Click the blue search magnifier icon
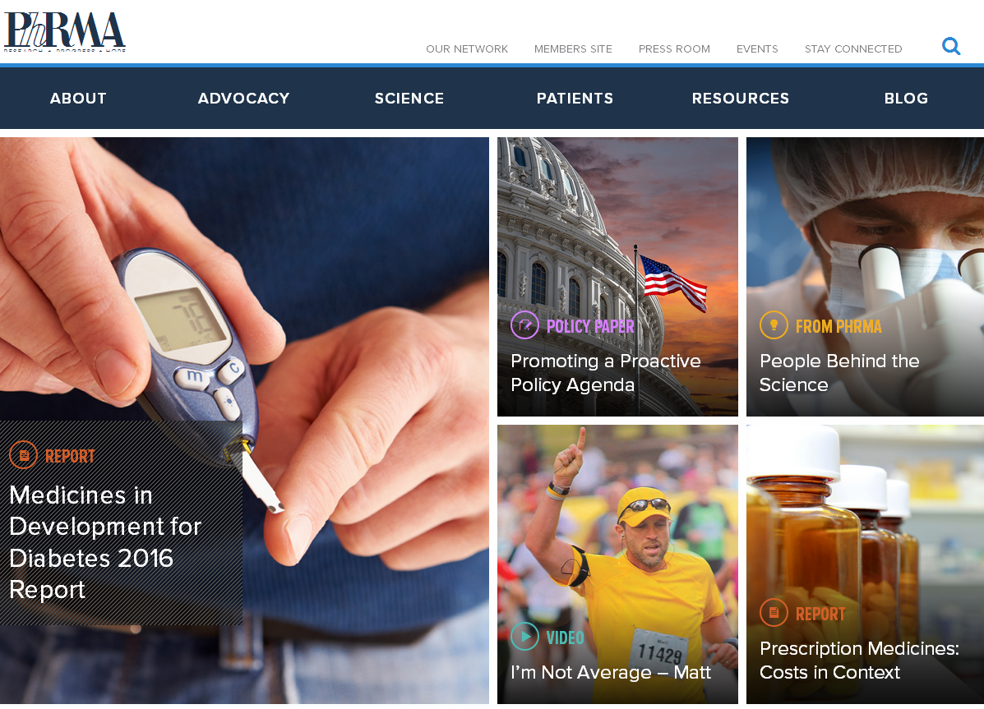This screenshot has width=984, height=709. click(951, 46)
